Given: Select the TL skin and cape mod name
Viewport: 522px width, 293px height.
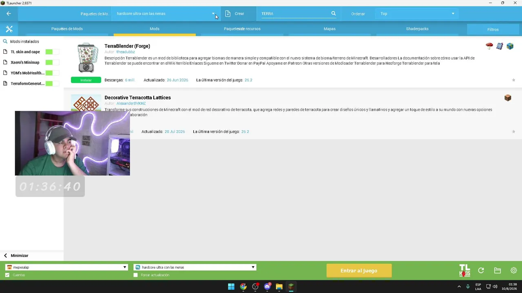Looking at the screenshot, I should [x=25, y=52].
